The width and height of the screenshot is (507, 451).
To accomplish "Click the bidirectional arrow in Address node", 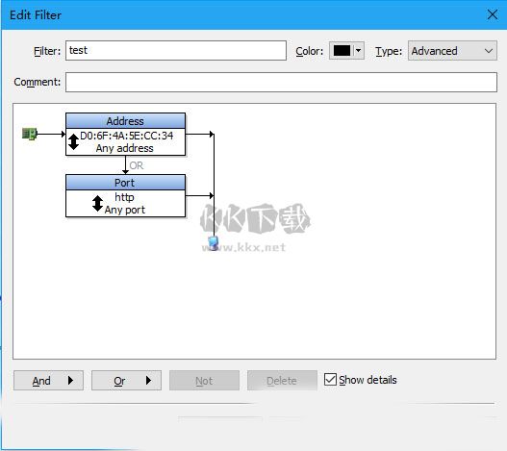I will click(x=74, y=142).
